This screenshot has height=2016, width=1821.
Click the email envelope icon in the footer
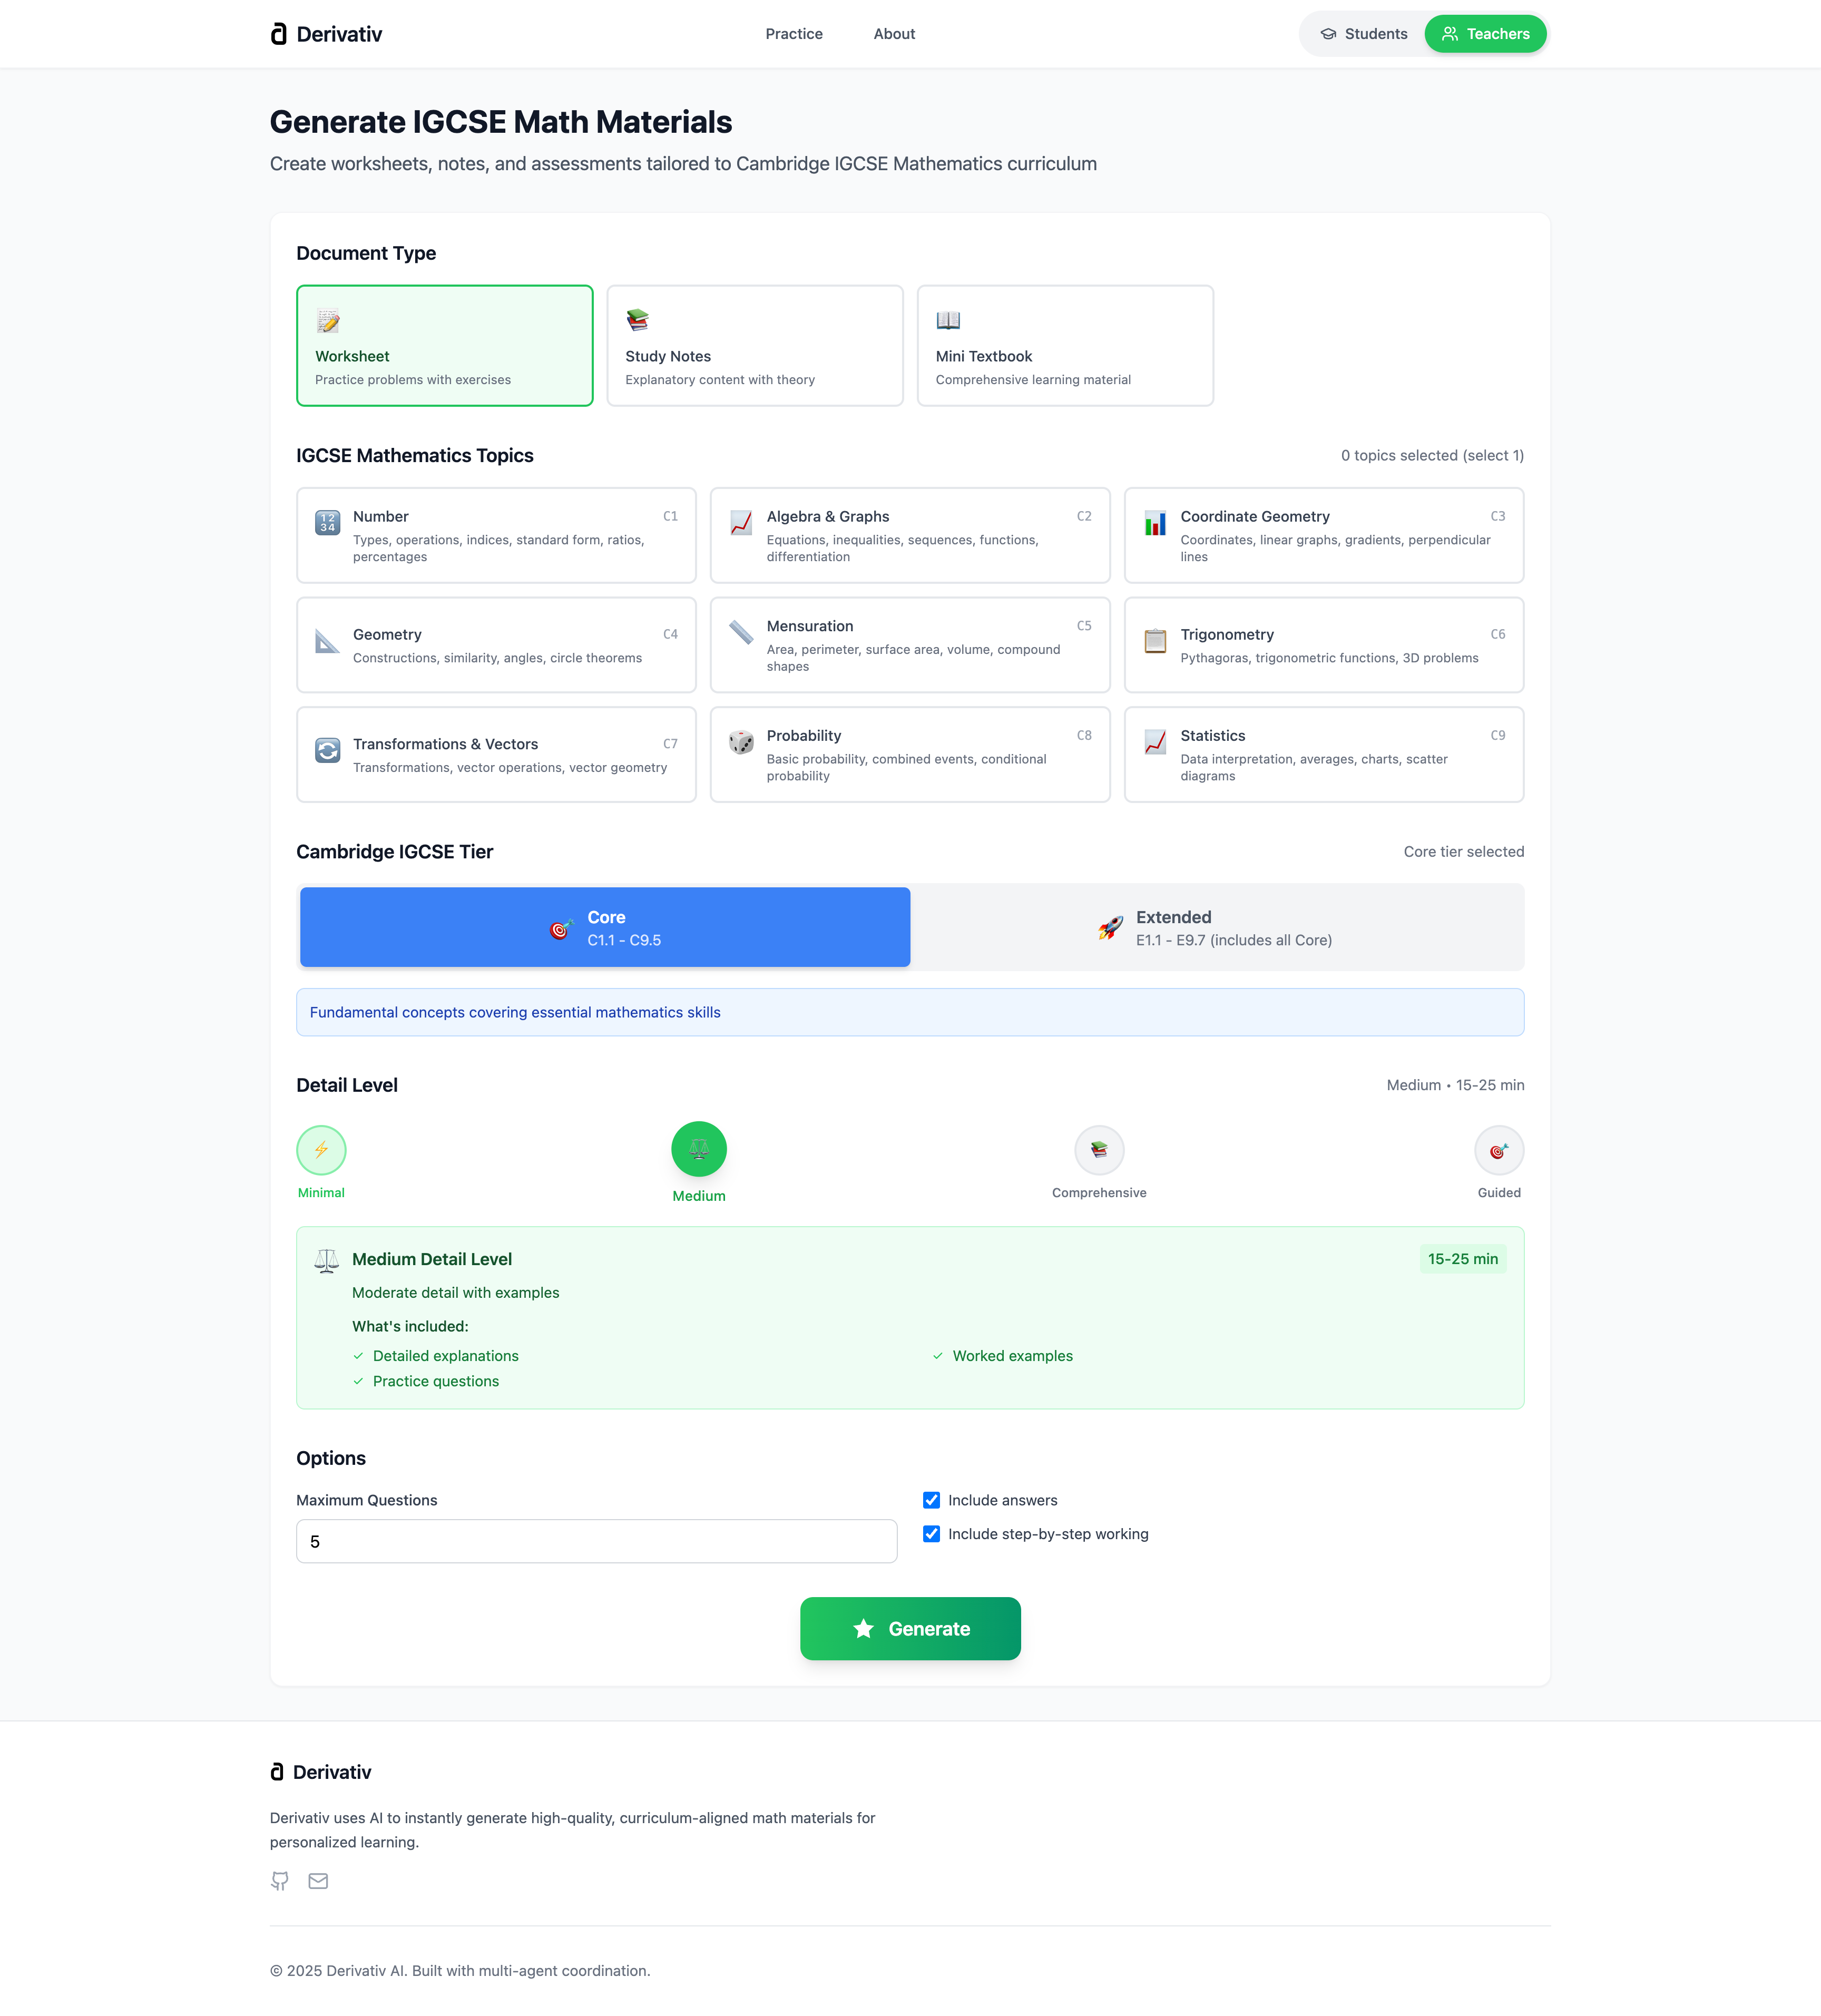click(318, 1881)
